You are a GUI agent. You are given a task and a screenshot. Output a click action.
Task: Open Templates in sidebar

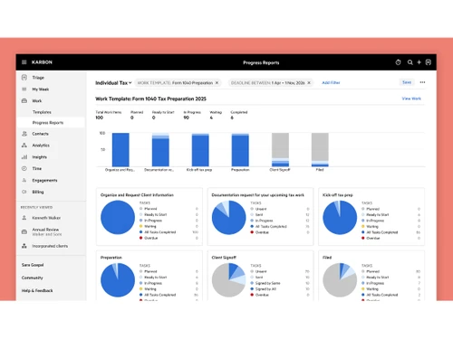coord(42,112)
